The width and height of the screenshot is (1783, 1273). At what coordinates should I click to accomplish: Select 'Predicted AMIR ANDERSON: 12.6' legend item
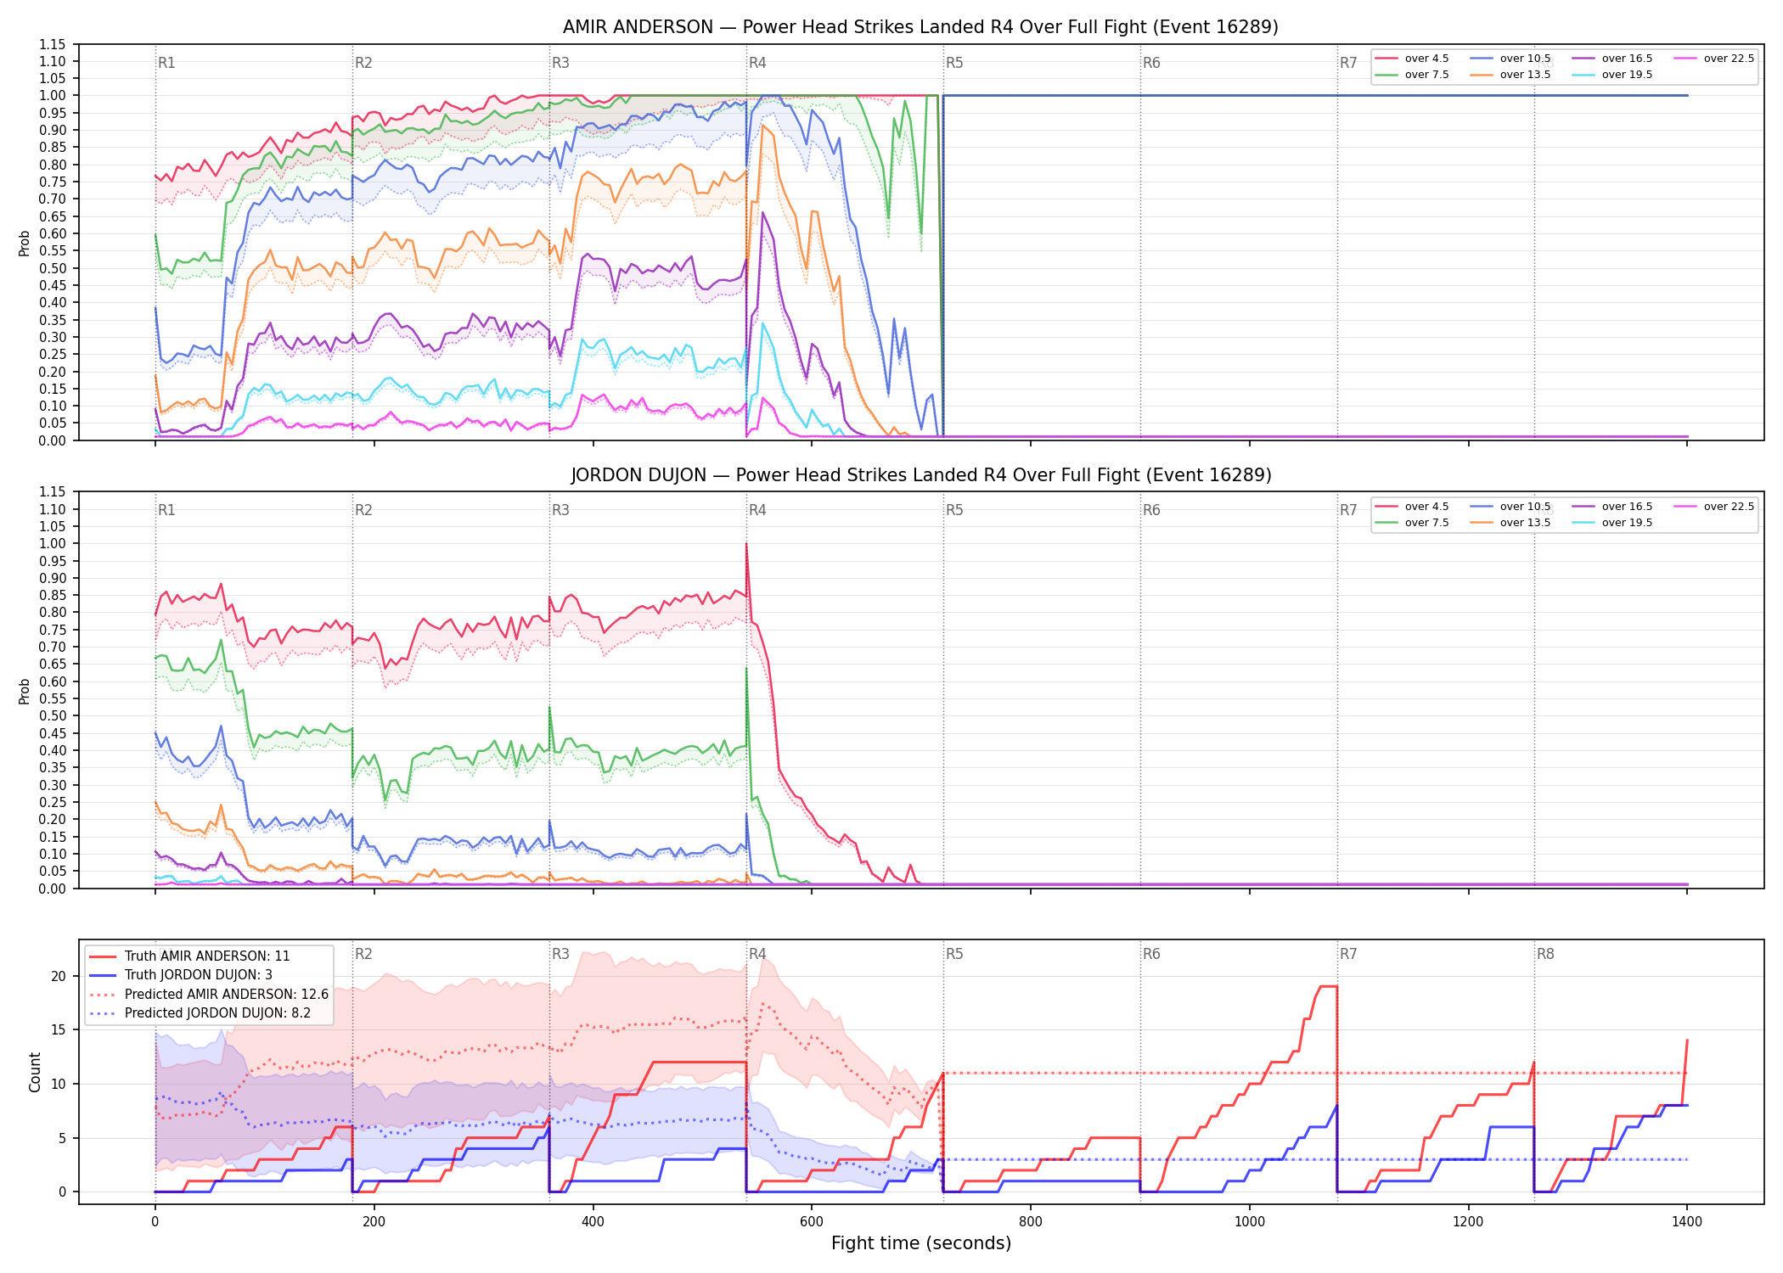click(208, 994)
